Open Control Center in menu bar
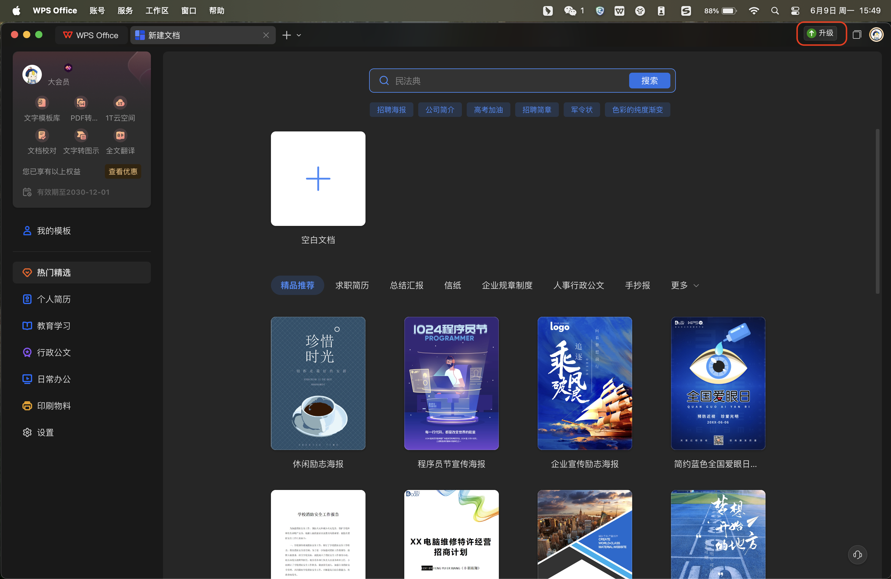Image resolution: width=891 pixels, height=579 pixels. click(795, 11)
